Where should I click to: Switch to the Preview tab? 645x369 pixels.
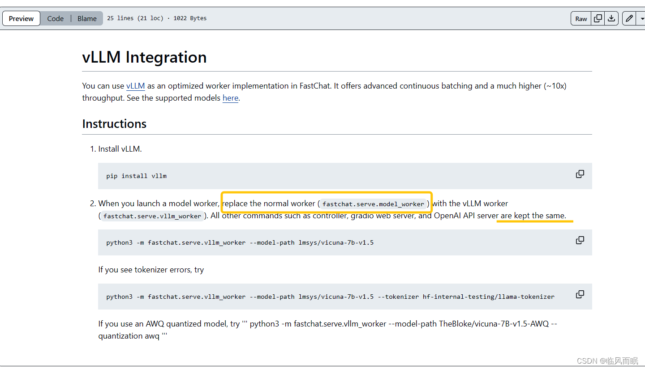click(21, 18)
